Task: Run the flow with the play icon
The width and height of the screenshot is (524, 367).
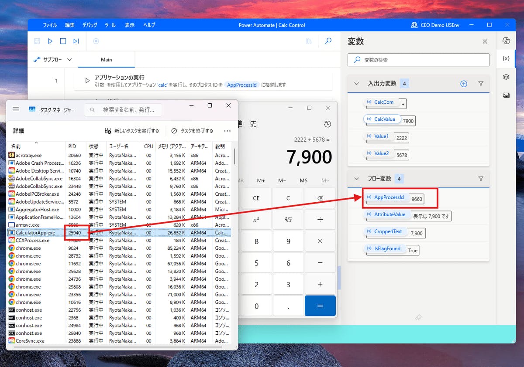Action: (x=50, y=41)
